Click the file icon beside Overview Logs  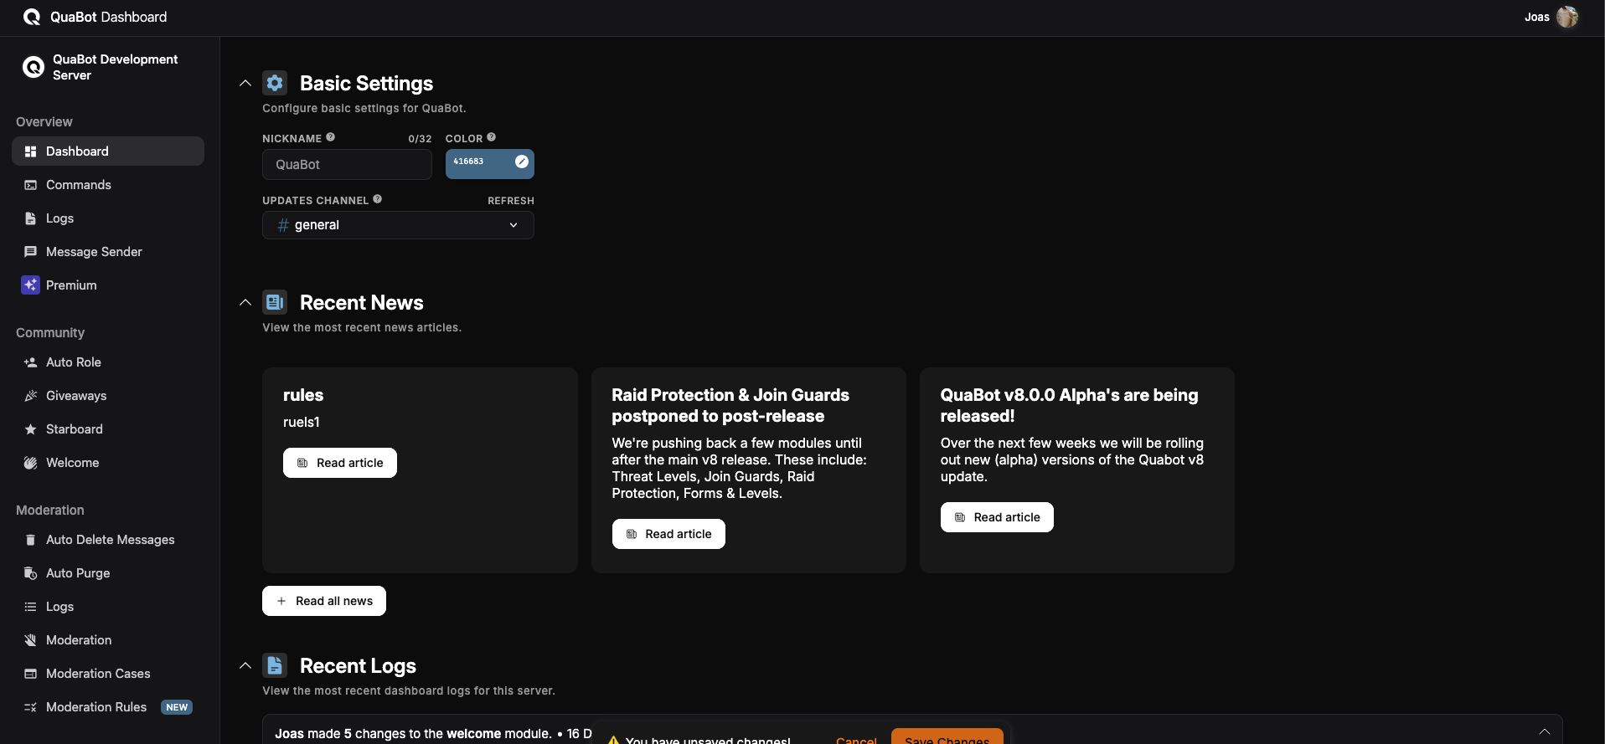pyautogui.click(x=30, y=218)
